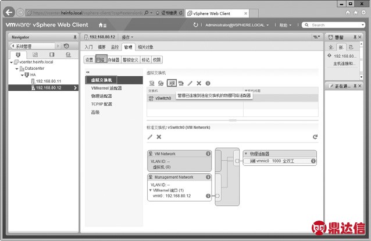This screenshot has width=371, height=241.
Task: Show VM Network port group info
Action: 208,154
